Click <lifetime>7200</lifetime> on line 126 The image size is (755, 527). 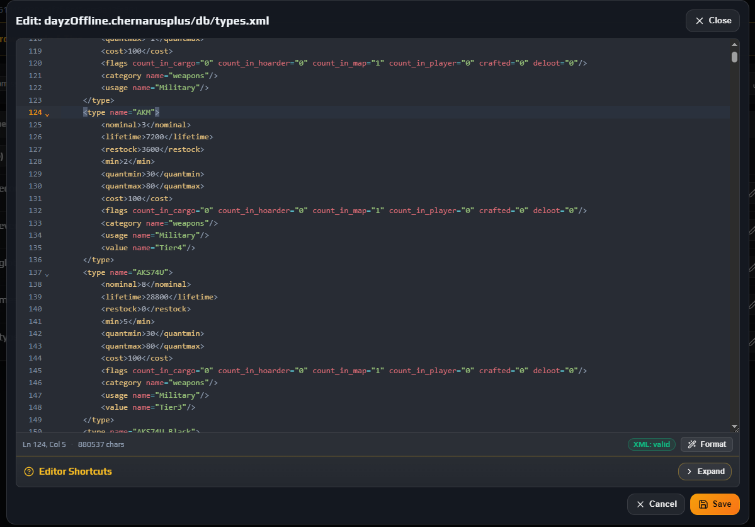tap(157, 136)
